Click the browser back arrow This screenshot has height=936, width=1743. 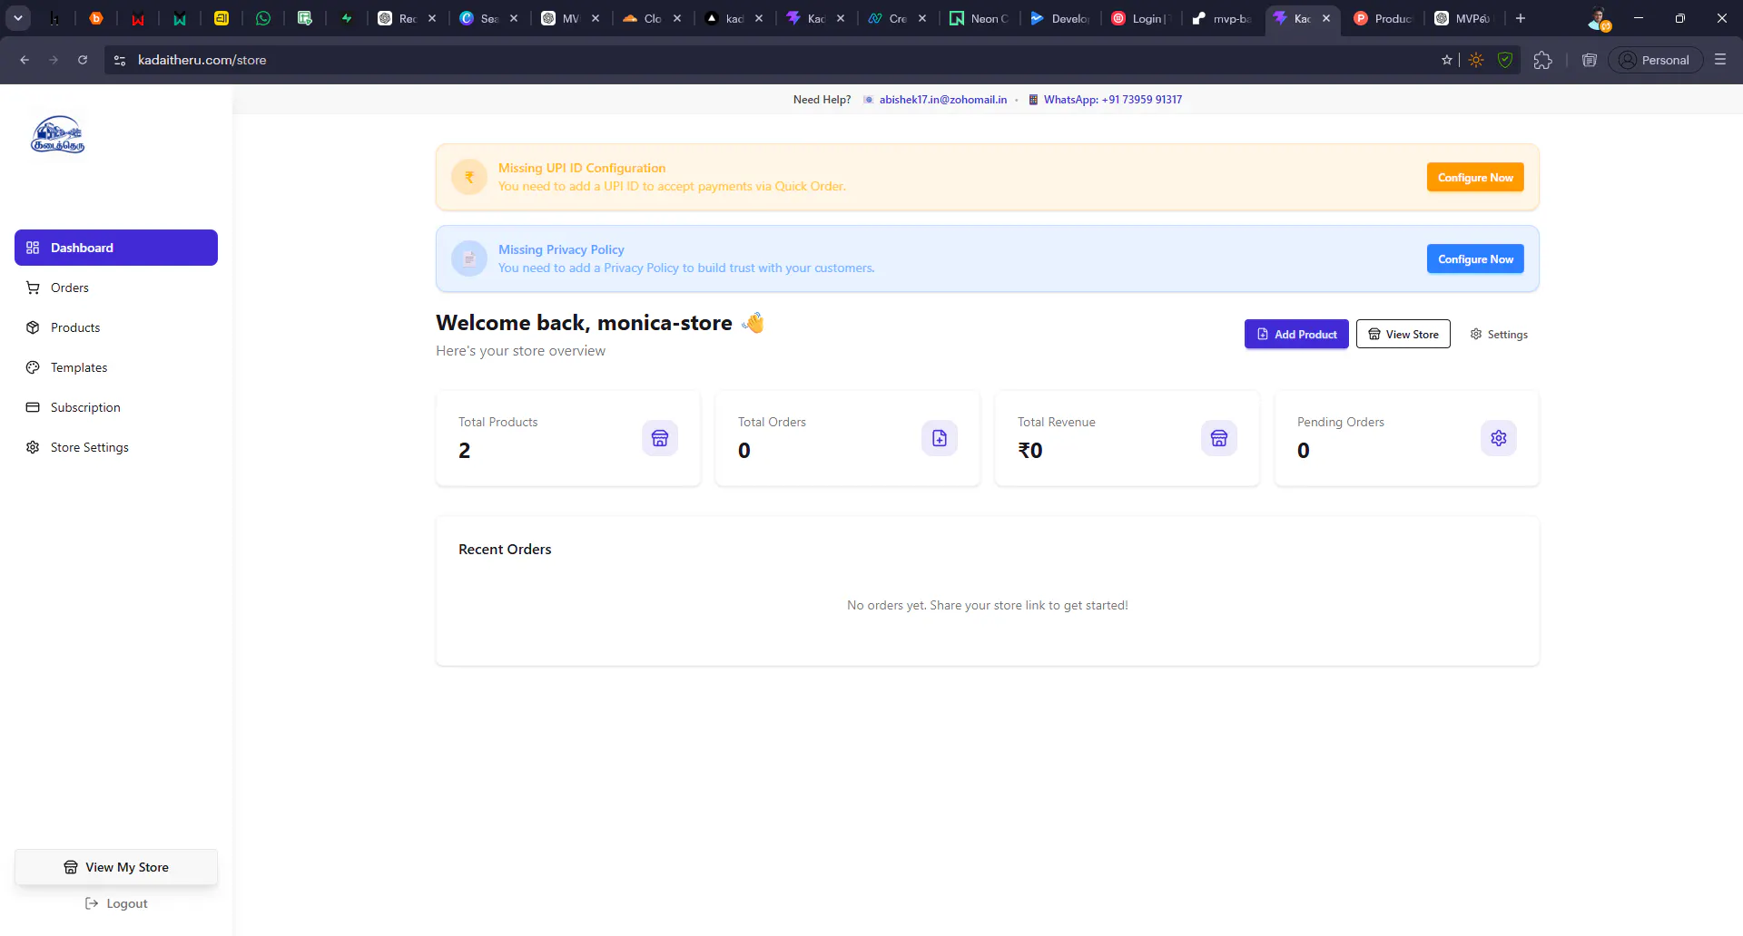tap(25, 60)
